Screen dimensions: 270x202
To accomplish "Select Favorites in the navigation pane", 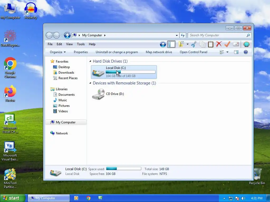I will point(62,62).
